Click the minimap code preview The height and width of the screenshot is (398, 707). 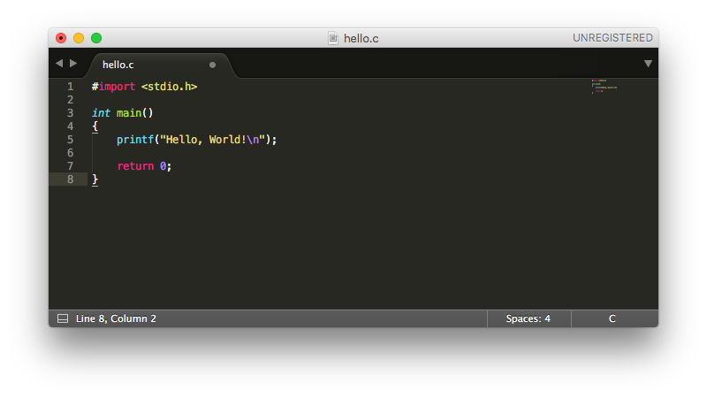click(605, 86)
